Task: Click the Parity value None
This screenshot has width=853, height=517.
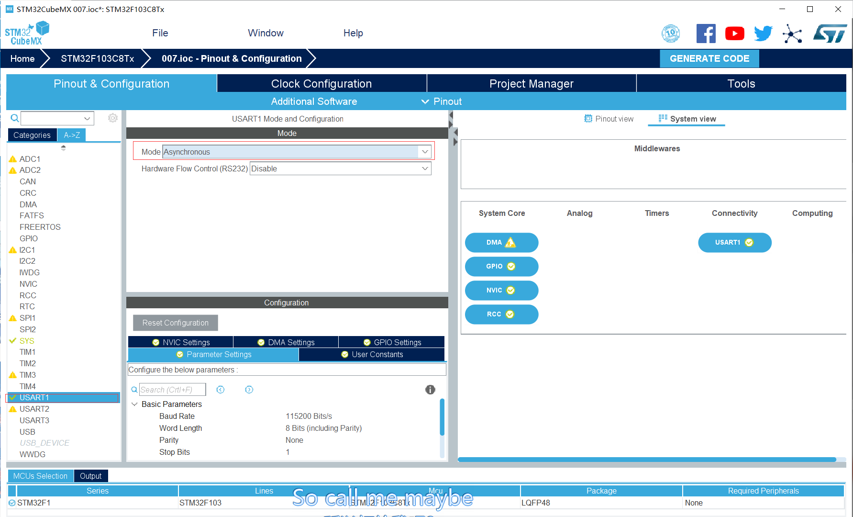Action: (294, 440)
